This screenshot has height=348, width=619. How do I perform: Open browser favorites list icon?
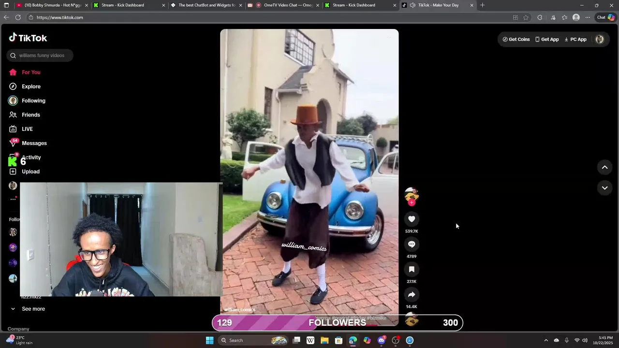(564, 17)
